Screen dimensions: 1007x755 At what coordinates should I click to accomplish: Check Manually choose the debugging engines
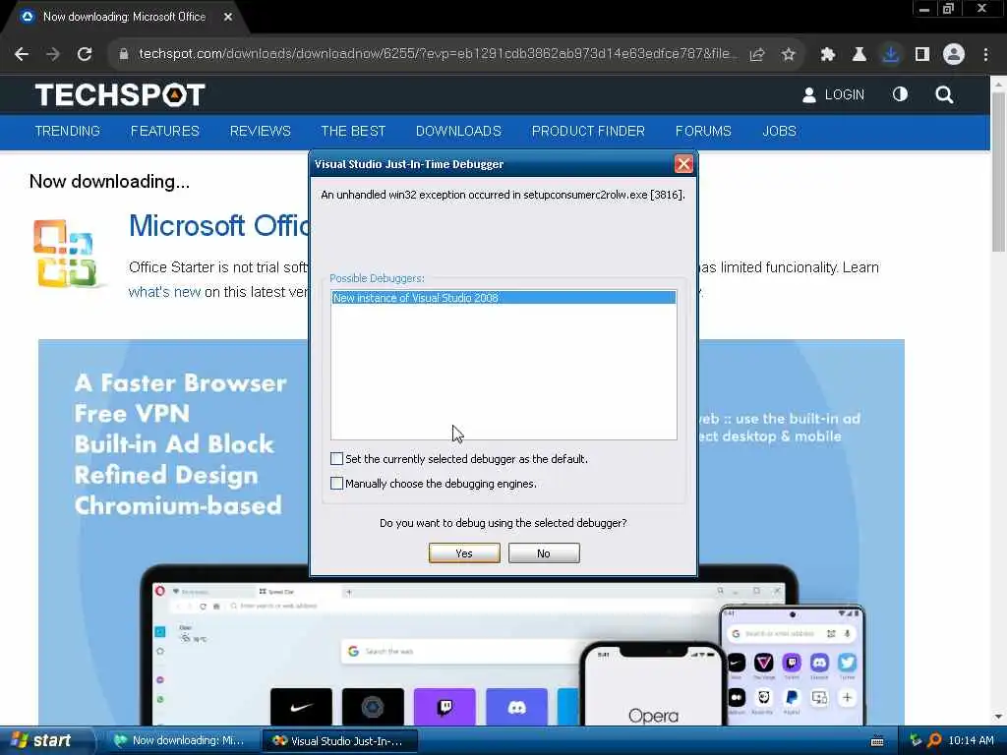point(336,483)
